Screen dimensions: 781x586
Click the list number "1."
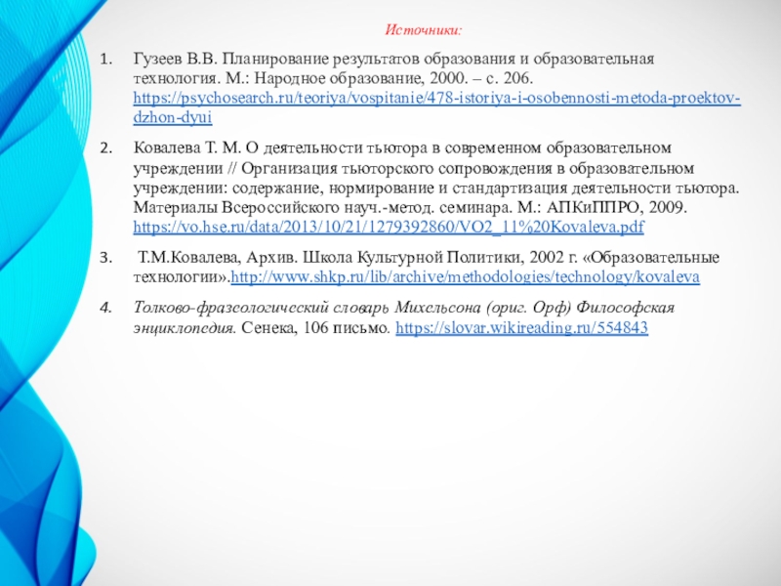[x=106, y=60]
